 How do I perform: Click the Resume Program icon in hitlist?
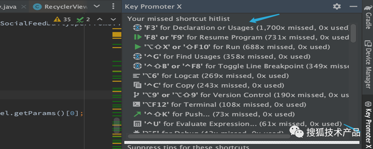138,37
